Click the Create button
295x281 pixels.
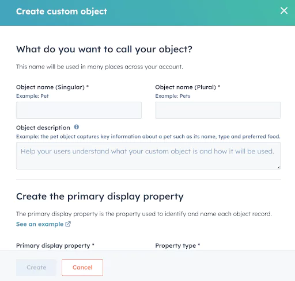(x=36, y=267)
